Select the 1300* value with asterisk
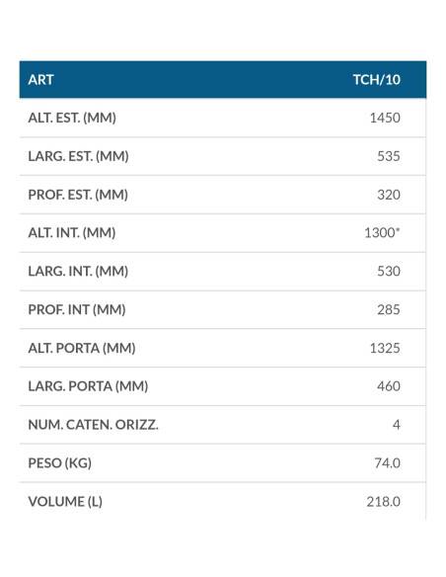The width and height of the screenshot is (446, 577). (382, 232)
